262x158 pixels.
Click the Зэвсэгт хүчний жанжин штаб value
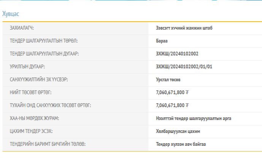pos(184,28)
